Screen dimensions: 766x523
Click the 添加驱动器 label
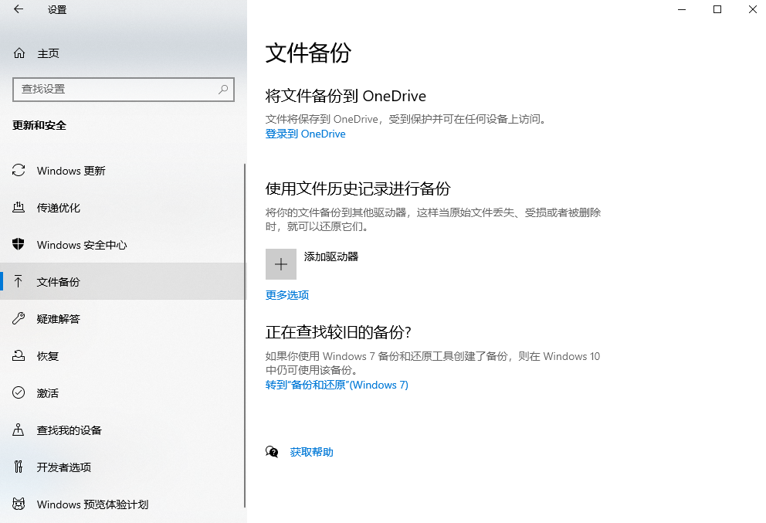tap(331, 256)
